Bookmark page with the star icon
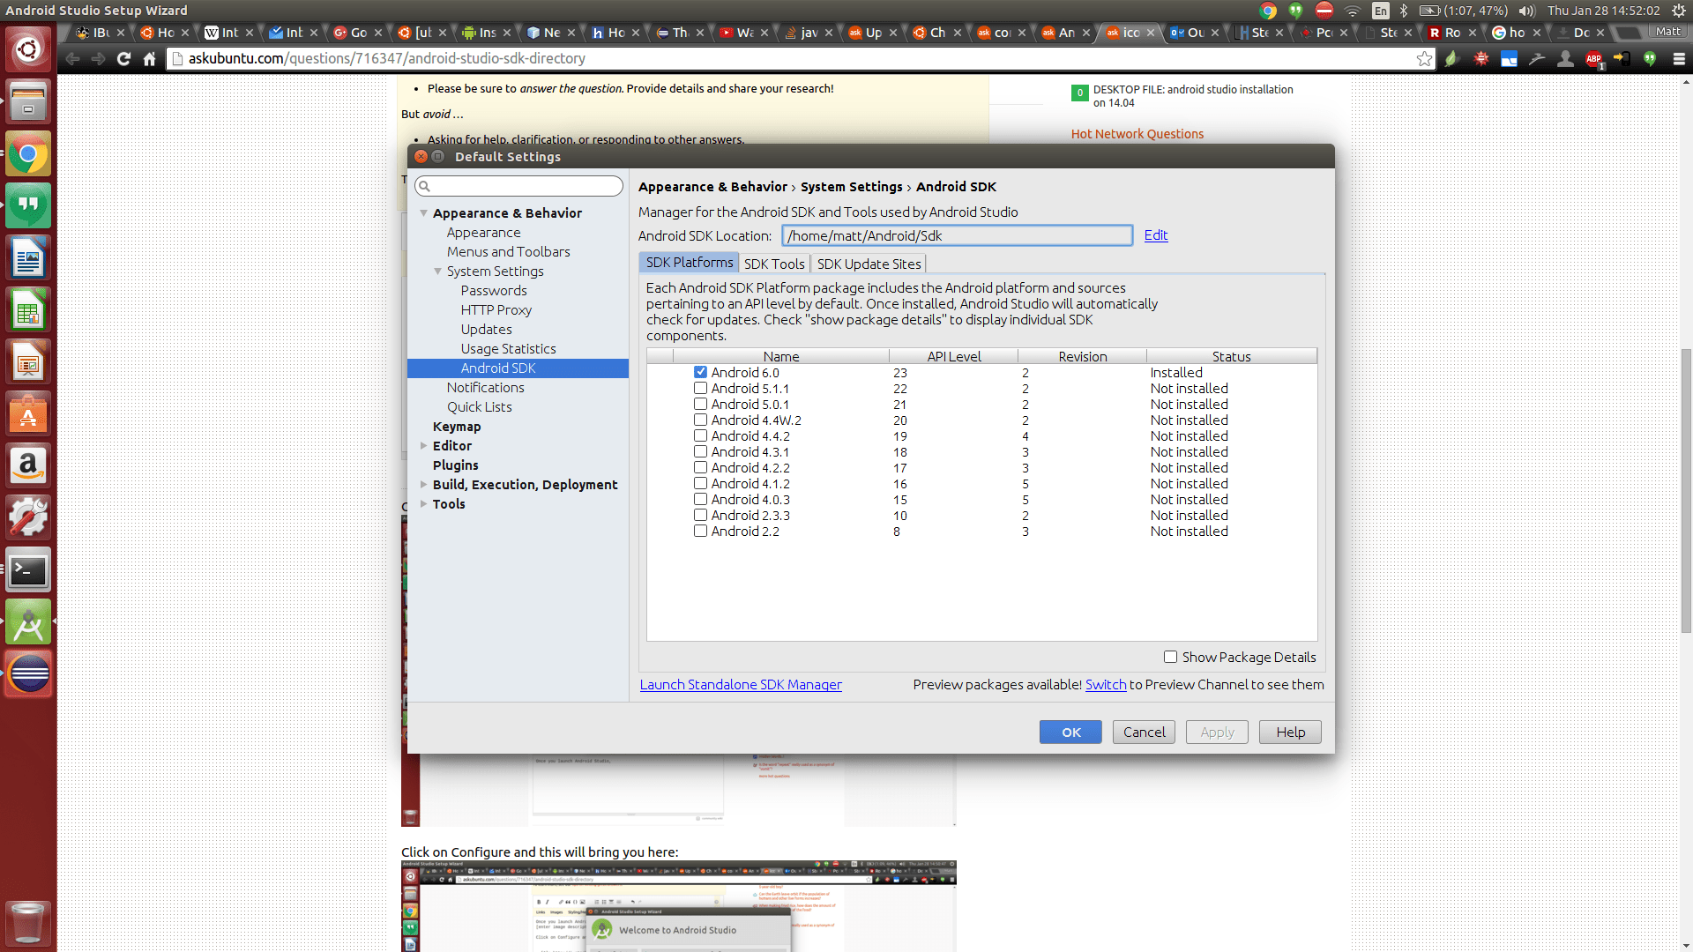 (x=1424, y=58)
